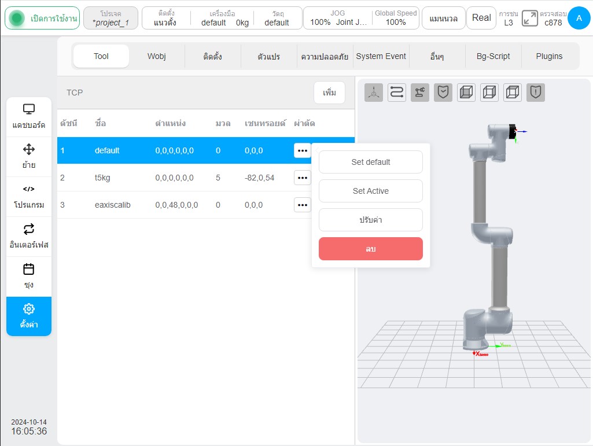Switch to the Tool tab
Viewport: 593px width, 446px height.
[x=101, y=56]
